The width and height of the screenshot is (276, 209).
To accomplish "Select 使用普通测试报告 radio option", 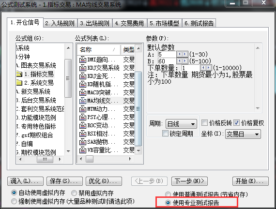I will coord(168,194).
